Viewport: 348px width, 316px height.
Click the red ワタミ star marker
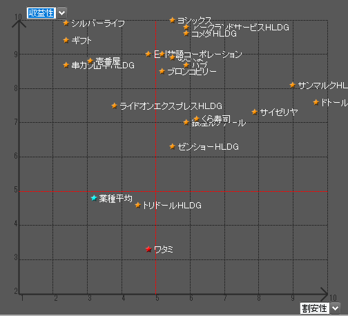pyautogui.click(x=148, y=249)
